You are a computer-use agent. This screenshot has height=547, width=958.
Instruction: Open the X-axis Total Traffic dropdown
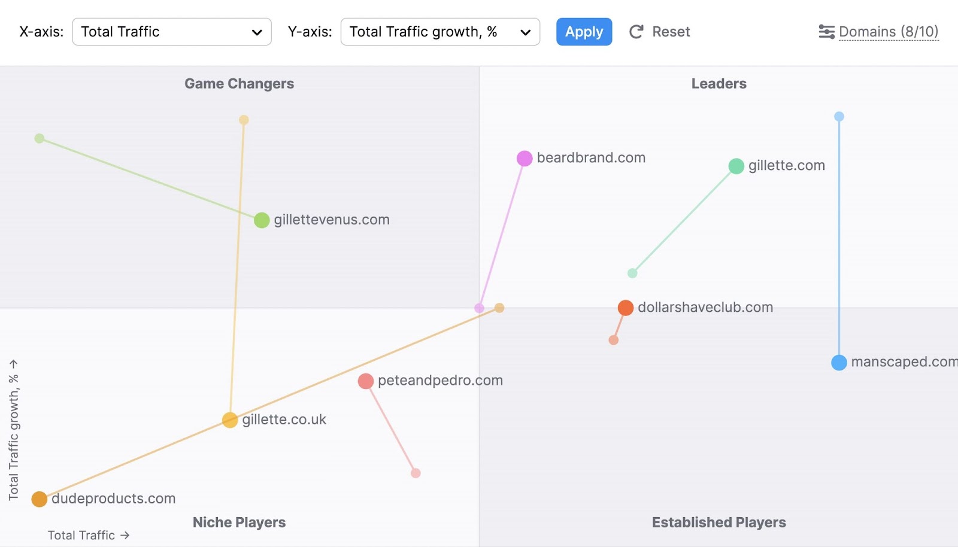click(172, 32)
